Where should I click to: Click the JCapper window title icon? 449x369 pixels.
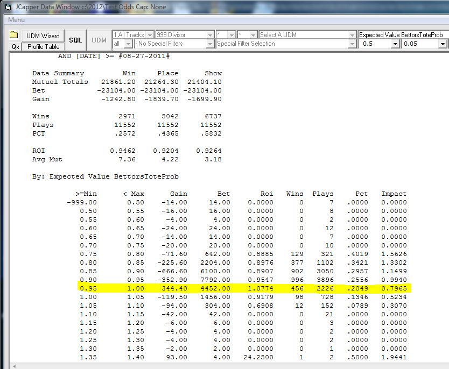click(x=8, y=7)
